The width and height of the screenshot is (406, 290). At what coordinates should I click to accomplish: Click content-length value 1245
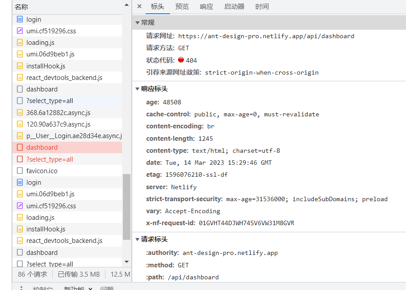coord(206,139)
